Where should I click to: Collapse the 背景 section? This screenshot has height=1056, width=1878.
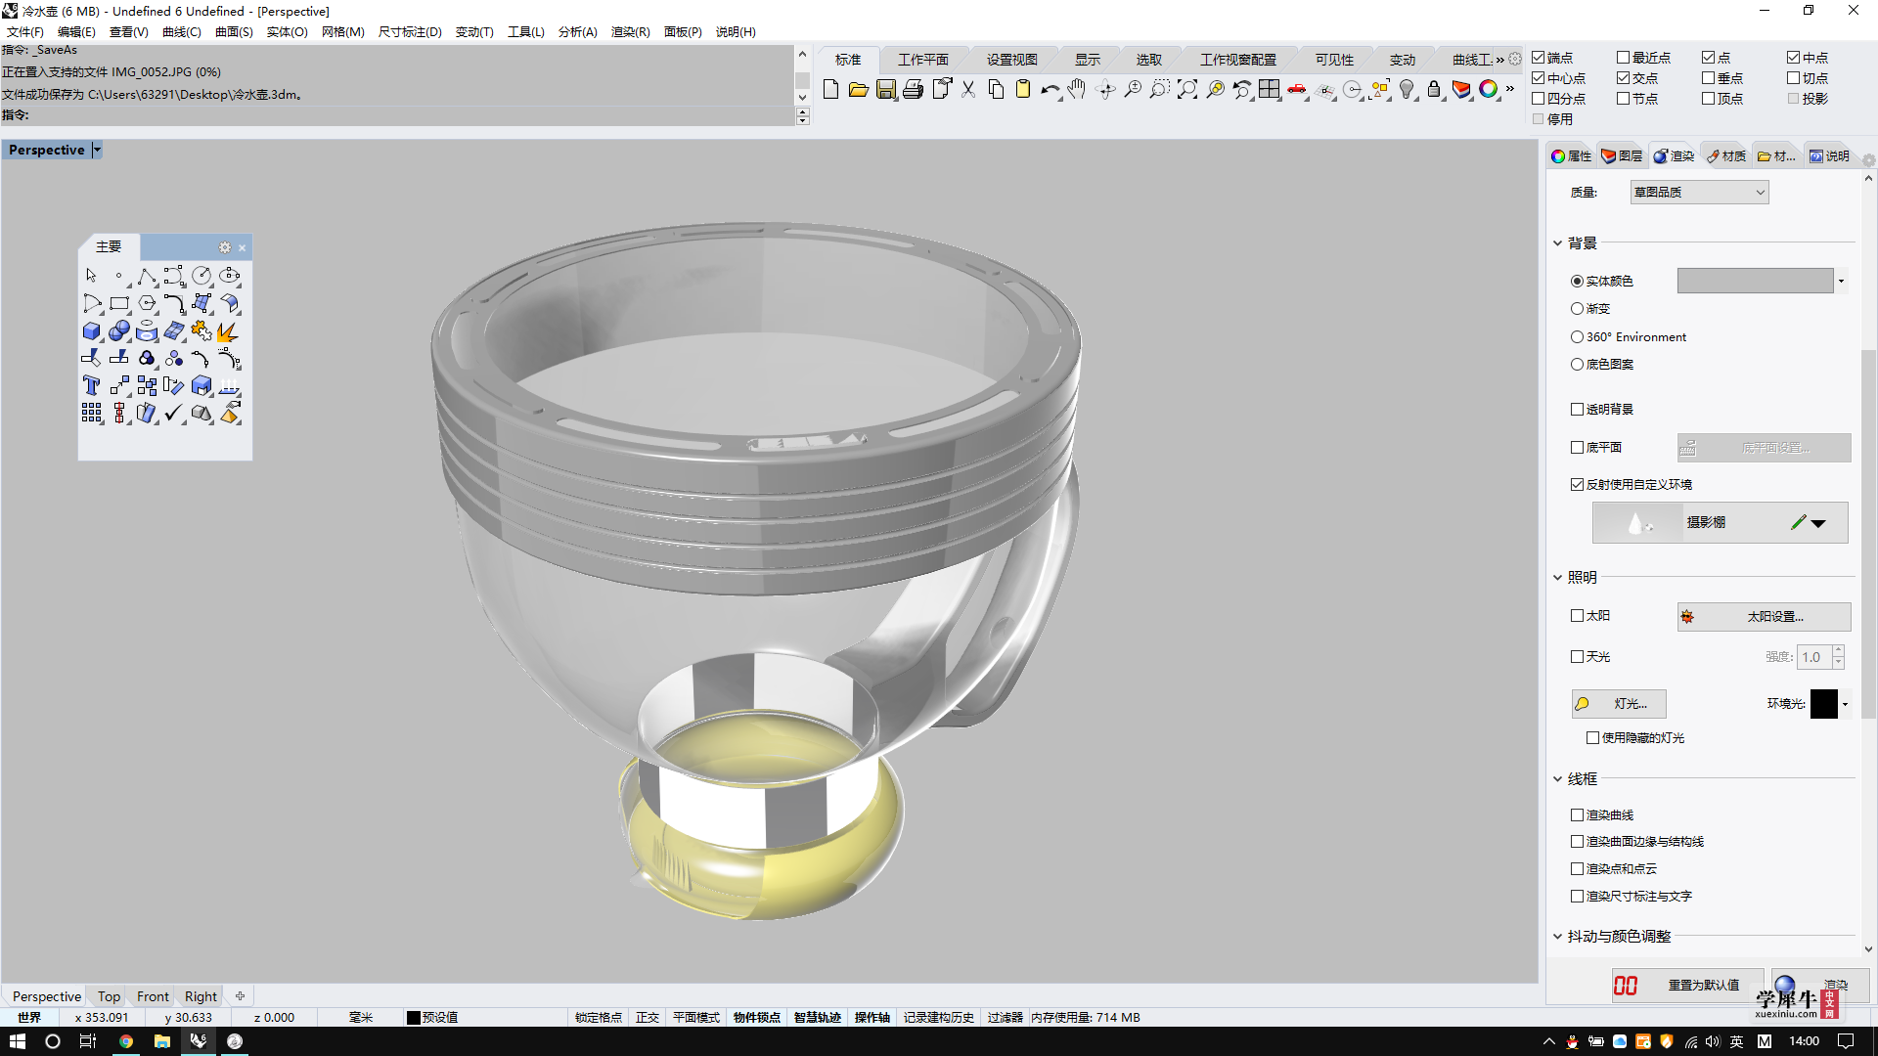point(1558,243)
